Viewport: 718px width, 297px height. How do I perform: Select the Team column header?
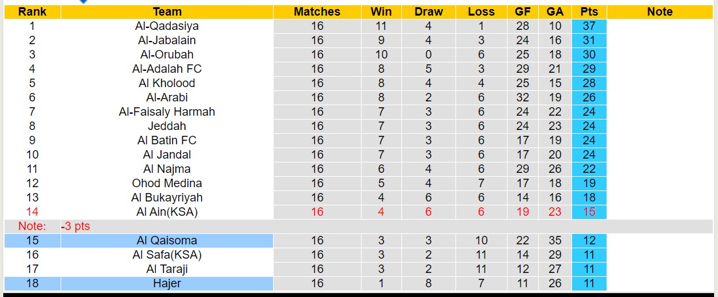tap(167, 12)
